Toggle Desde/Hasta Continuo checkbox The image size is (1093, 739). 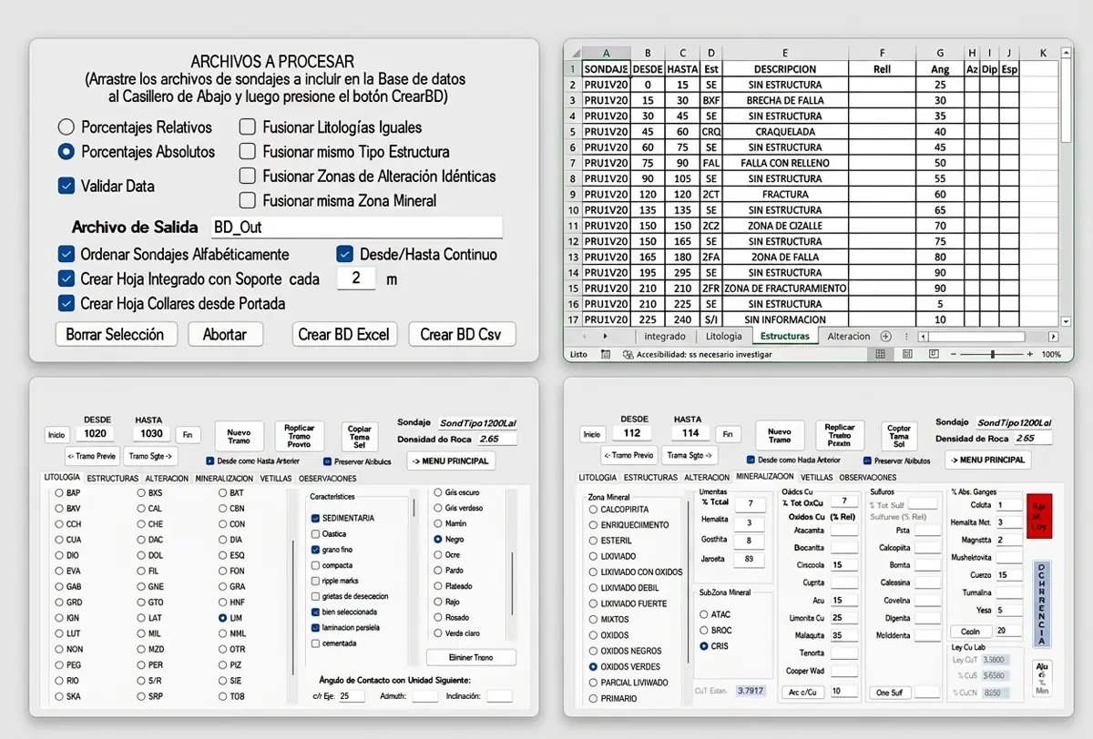(x=345, y=254)
